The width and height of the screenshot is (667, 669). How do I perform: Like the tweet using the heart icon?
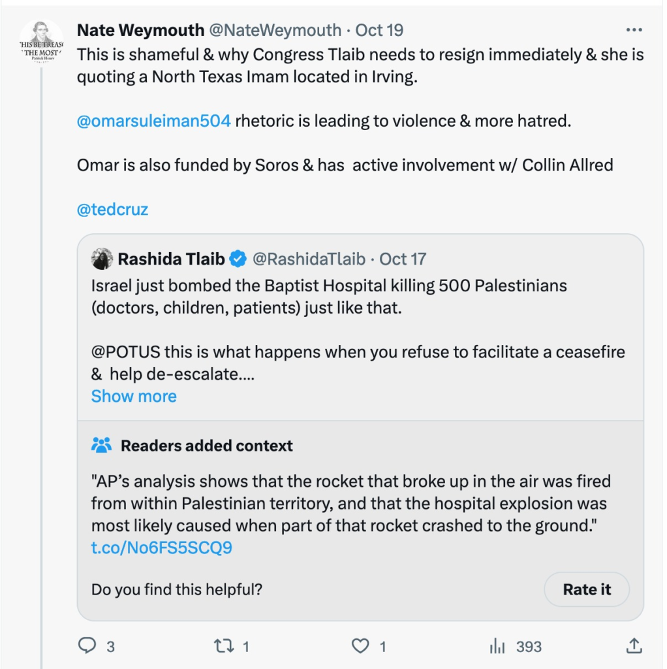tap(359, 647)
